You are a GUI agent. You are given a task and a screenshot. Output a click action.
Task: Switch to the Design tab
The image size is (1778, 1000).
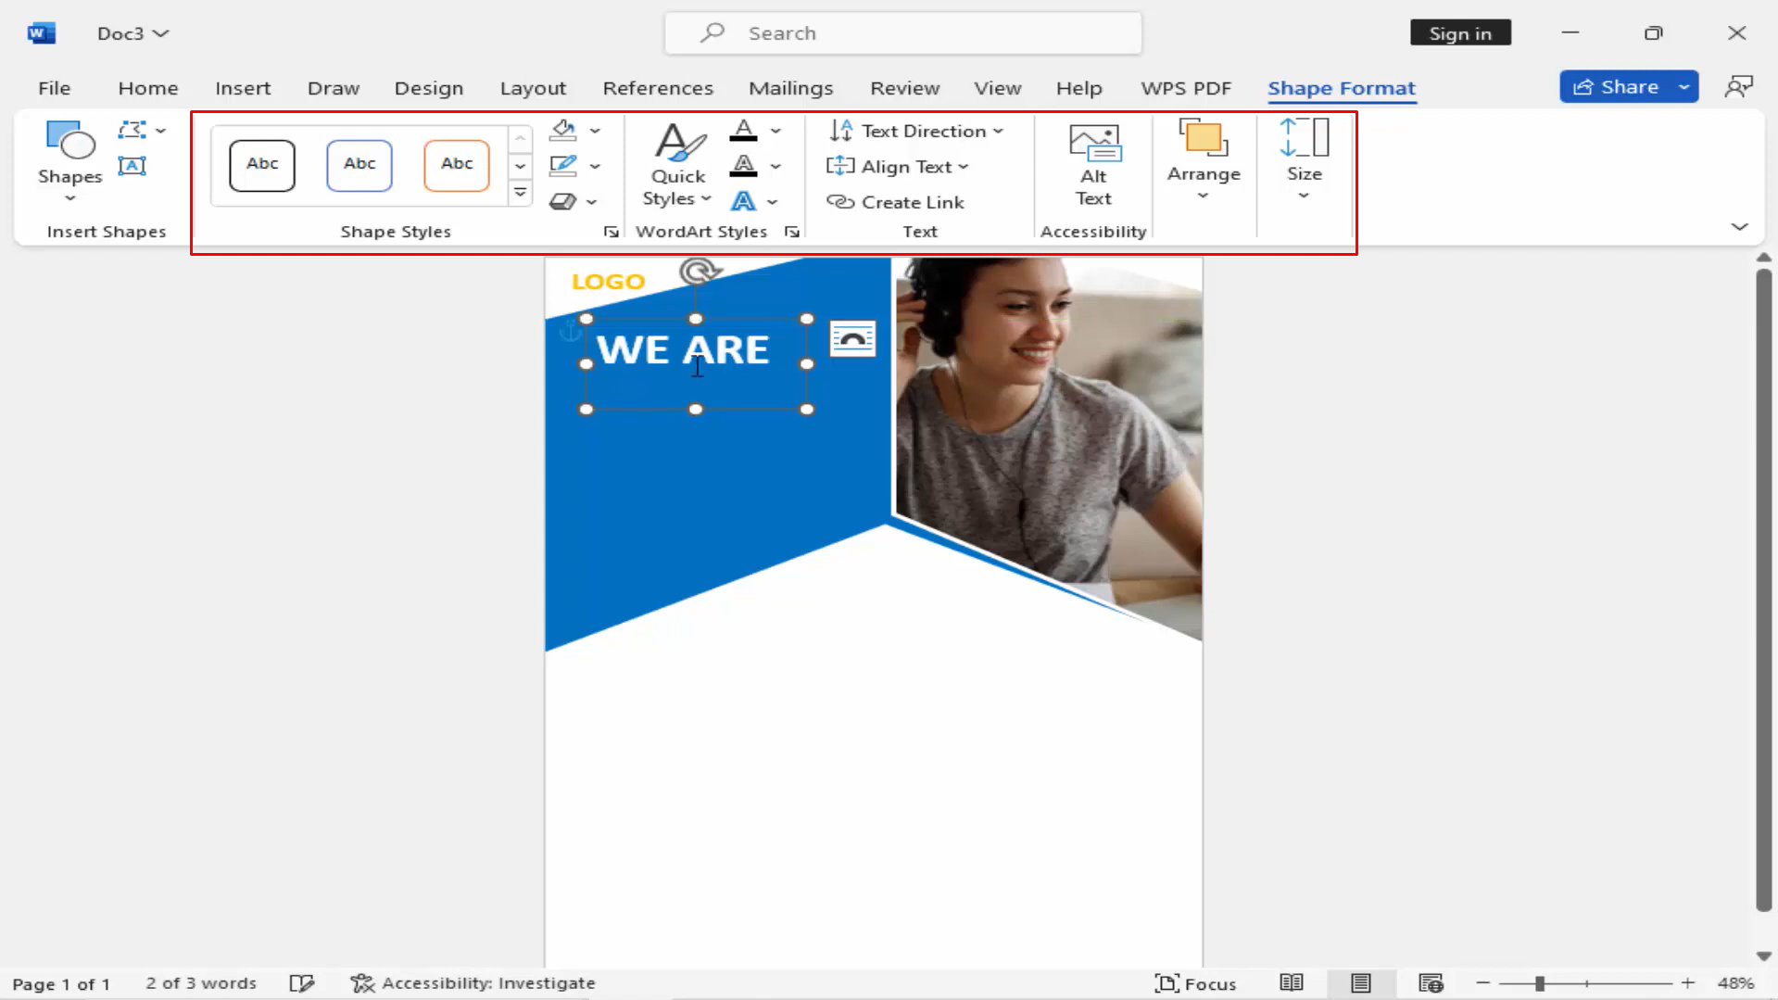point(428,88)
